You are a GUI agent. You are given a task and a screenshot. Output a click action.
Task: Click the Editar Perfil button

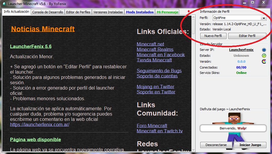tap(247, 36)
